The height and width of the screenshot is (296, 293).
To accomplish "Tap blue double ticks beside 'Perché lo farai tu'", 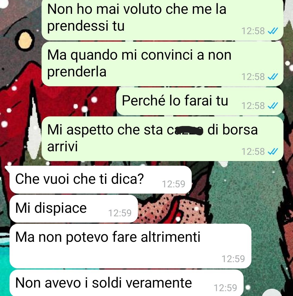I will (273, 105).
